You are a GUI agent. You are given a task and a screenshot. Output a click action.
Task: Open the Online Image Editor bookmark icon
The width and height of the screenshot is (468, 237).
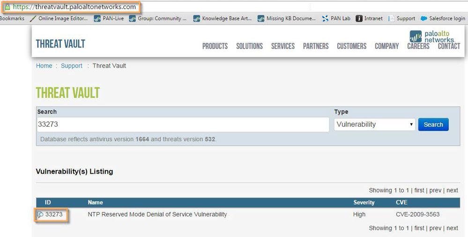[x=33, y=18]
